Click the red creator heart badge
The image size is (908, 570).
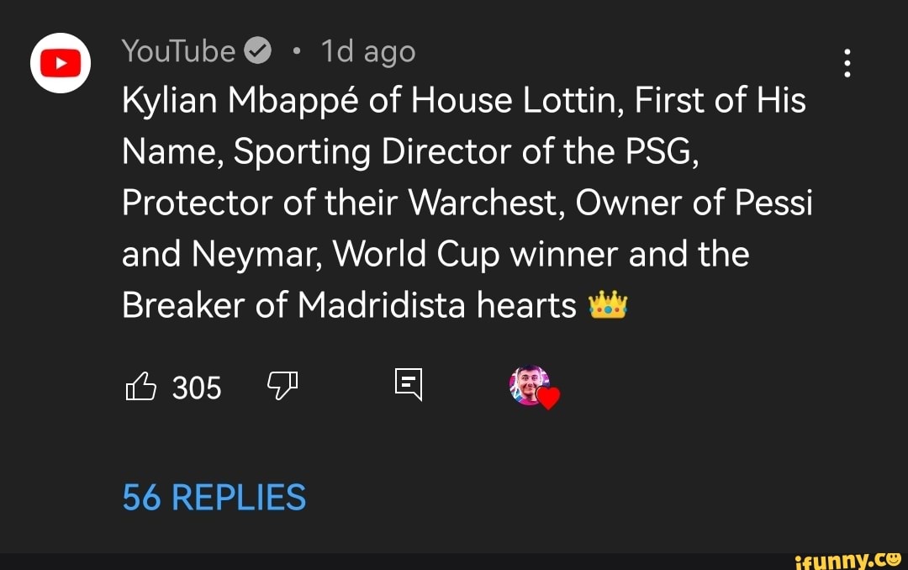click(x=548, y=398)
